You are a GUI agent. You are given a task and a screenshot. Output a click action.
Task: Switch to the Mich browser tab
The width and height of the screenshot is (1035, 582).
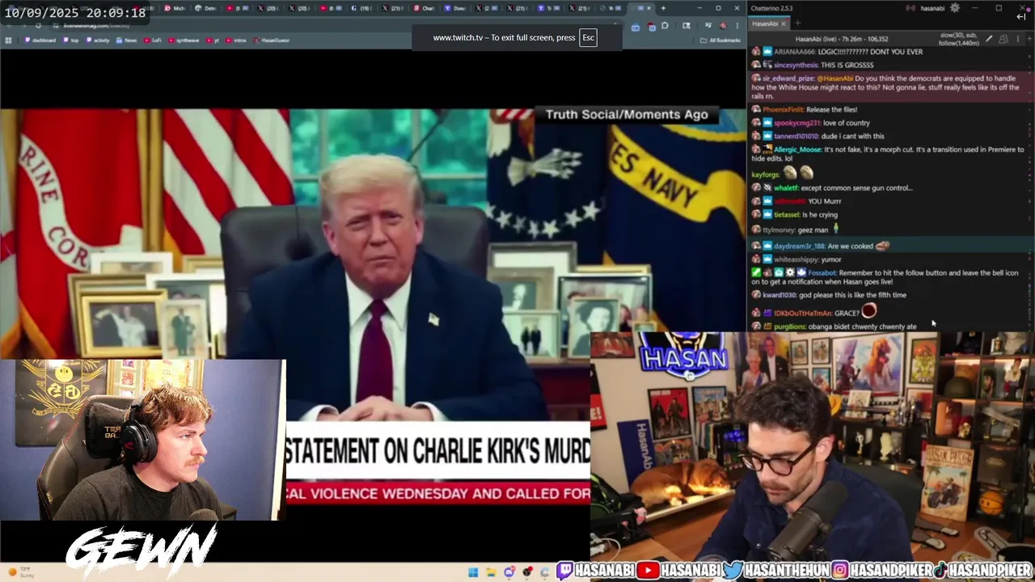175,8
